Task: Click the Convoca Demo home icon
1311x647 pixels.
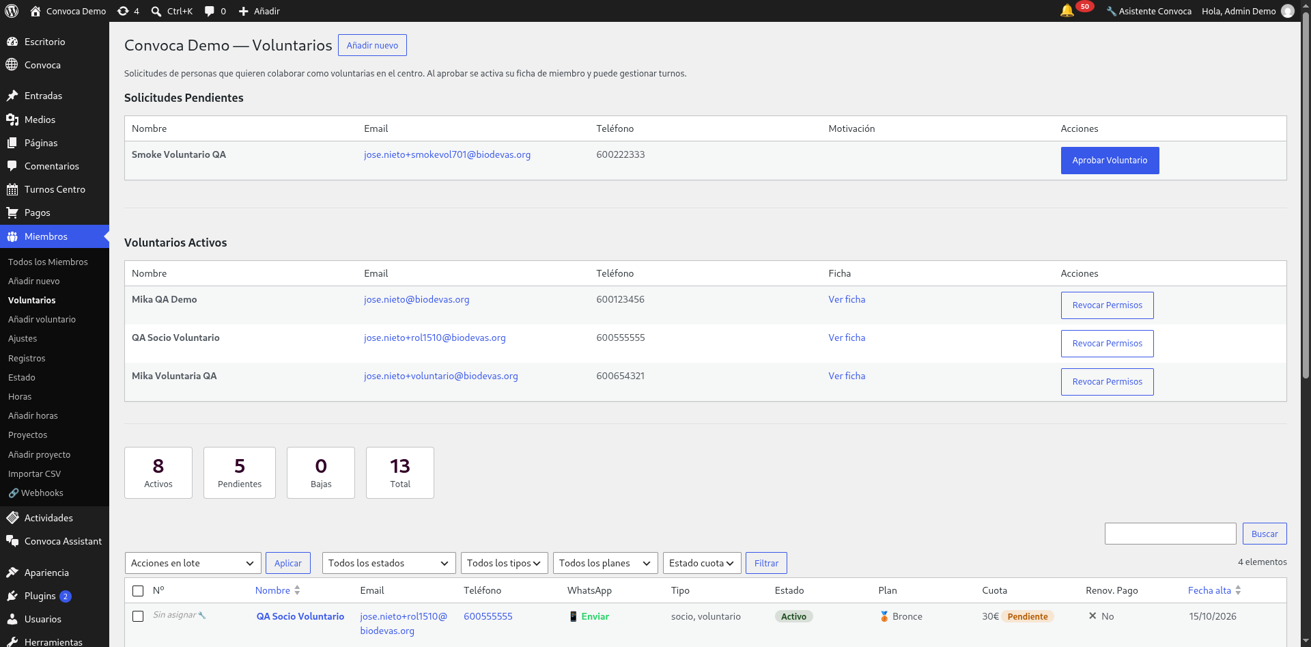Action: [x=36, y=11]
